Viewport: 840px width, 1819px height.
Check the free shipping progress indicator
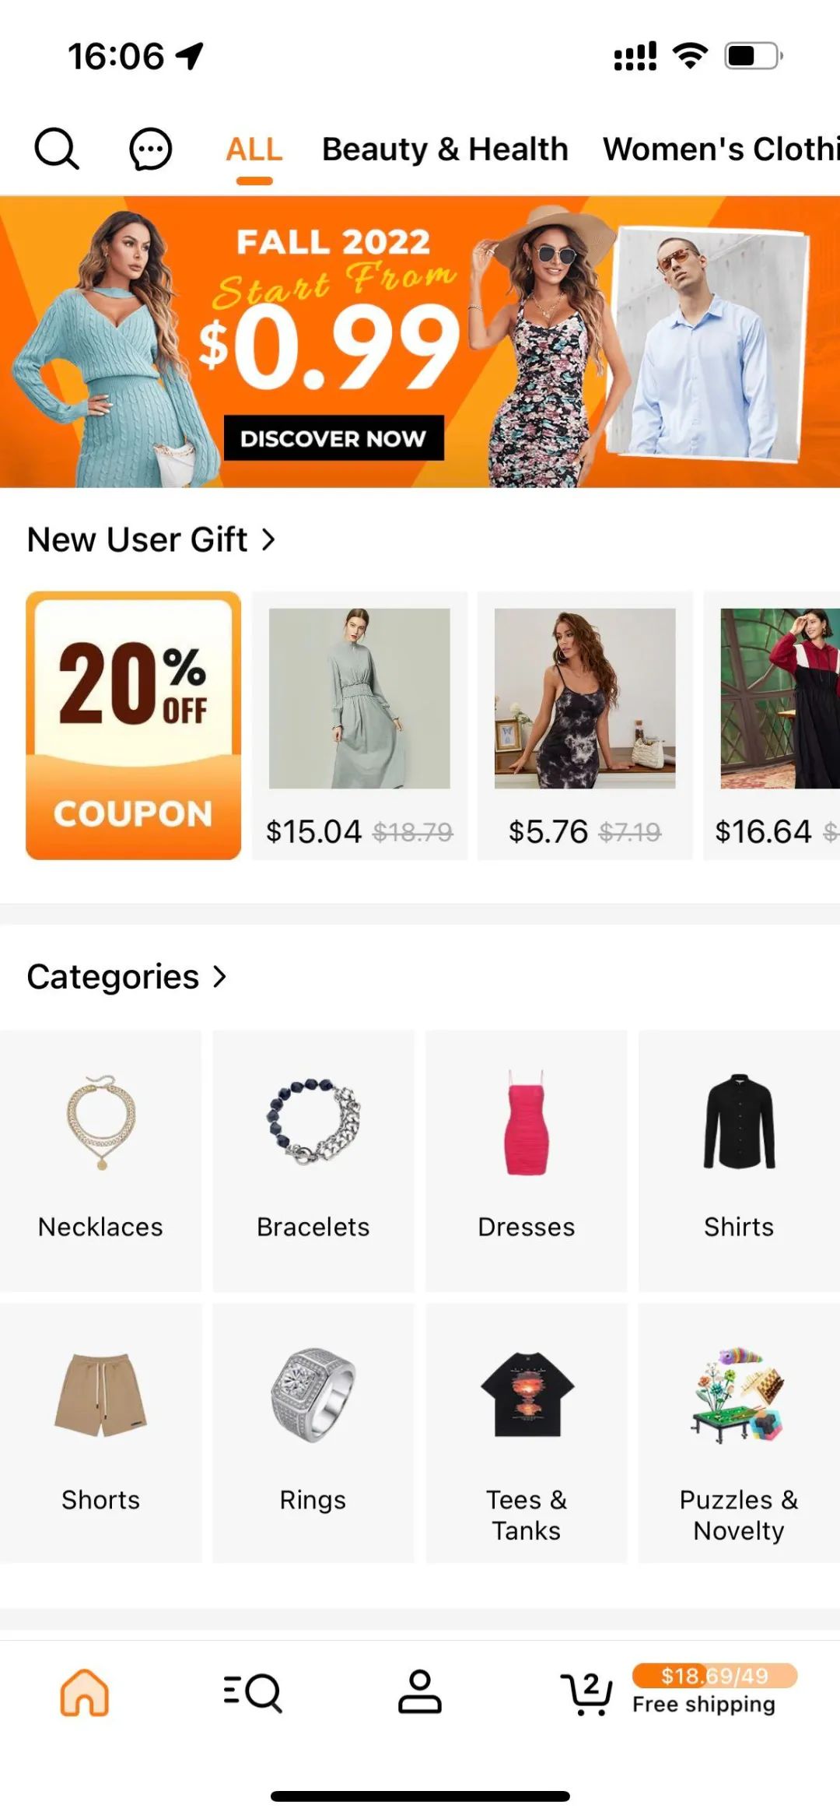click(x=714, y=1690)
